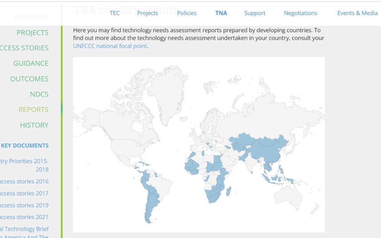This screenshot has width=381, height=238.
Task: Open the OUTCOMES sidebar link
Action: (29, 79)
